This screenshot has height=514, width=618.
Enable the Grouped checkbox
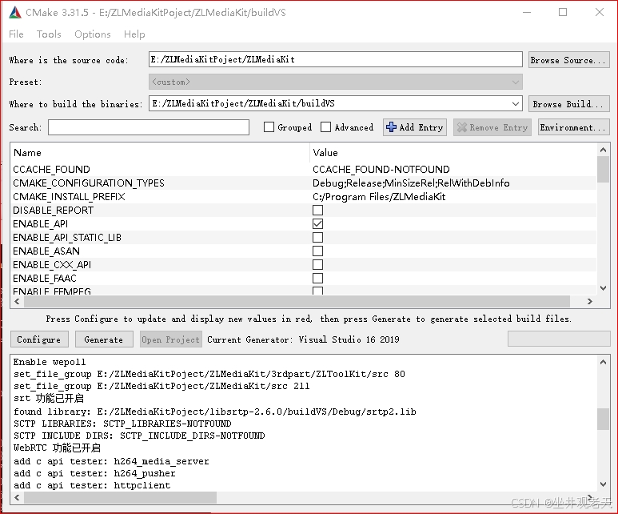tap(269, 127)
